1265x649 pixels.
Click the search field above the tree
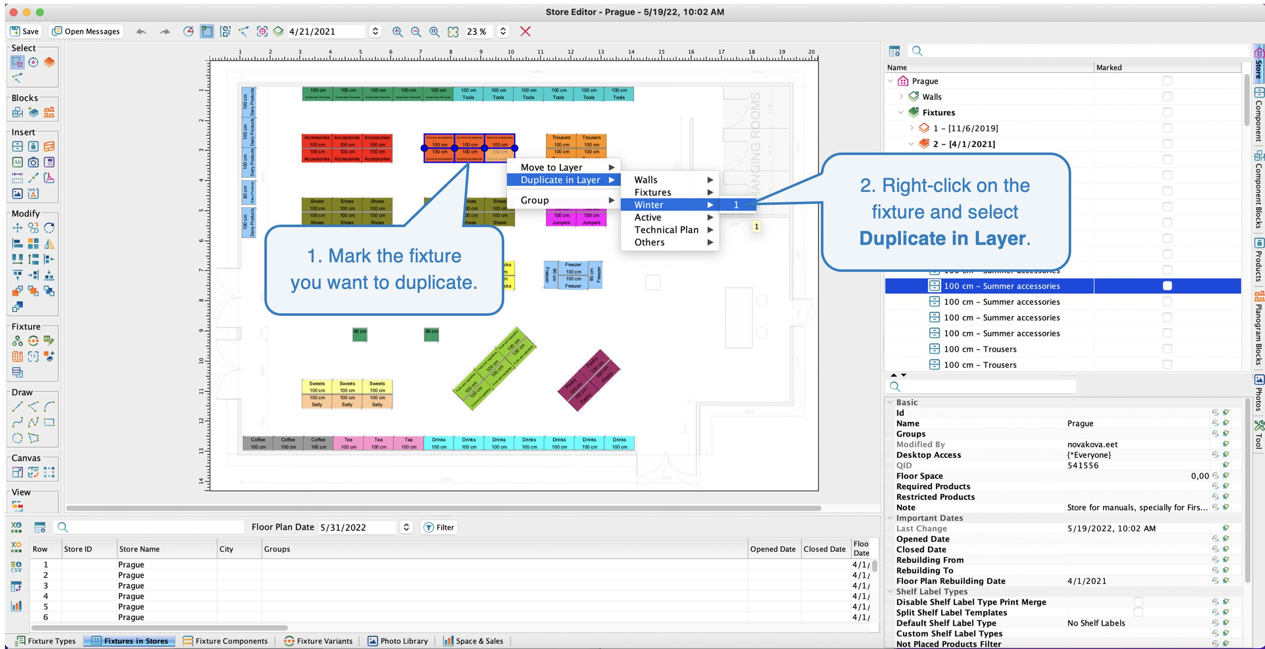pos(1078,51)
